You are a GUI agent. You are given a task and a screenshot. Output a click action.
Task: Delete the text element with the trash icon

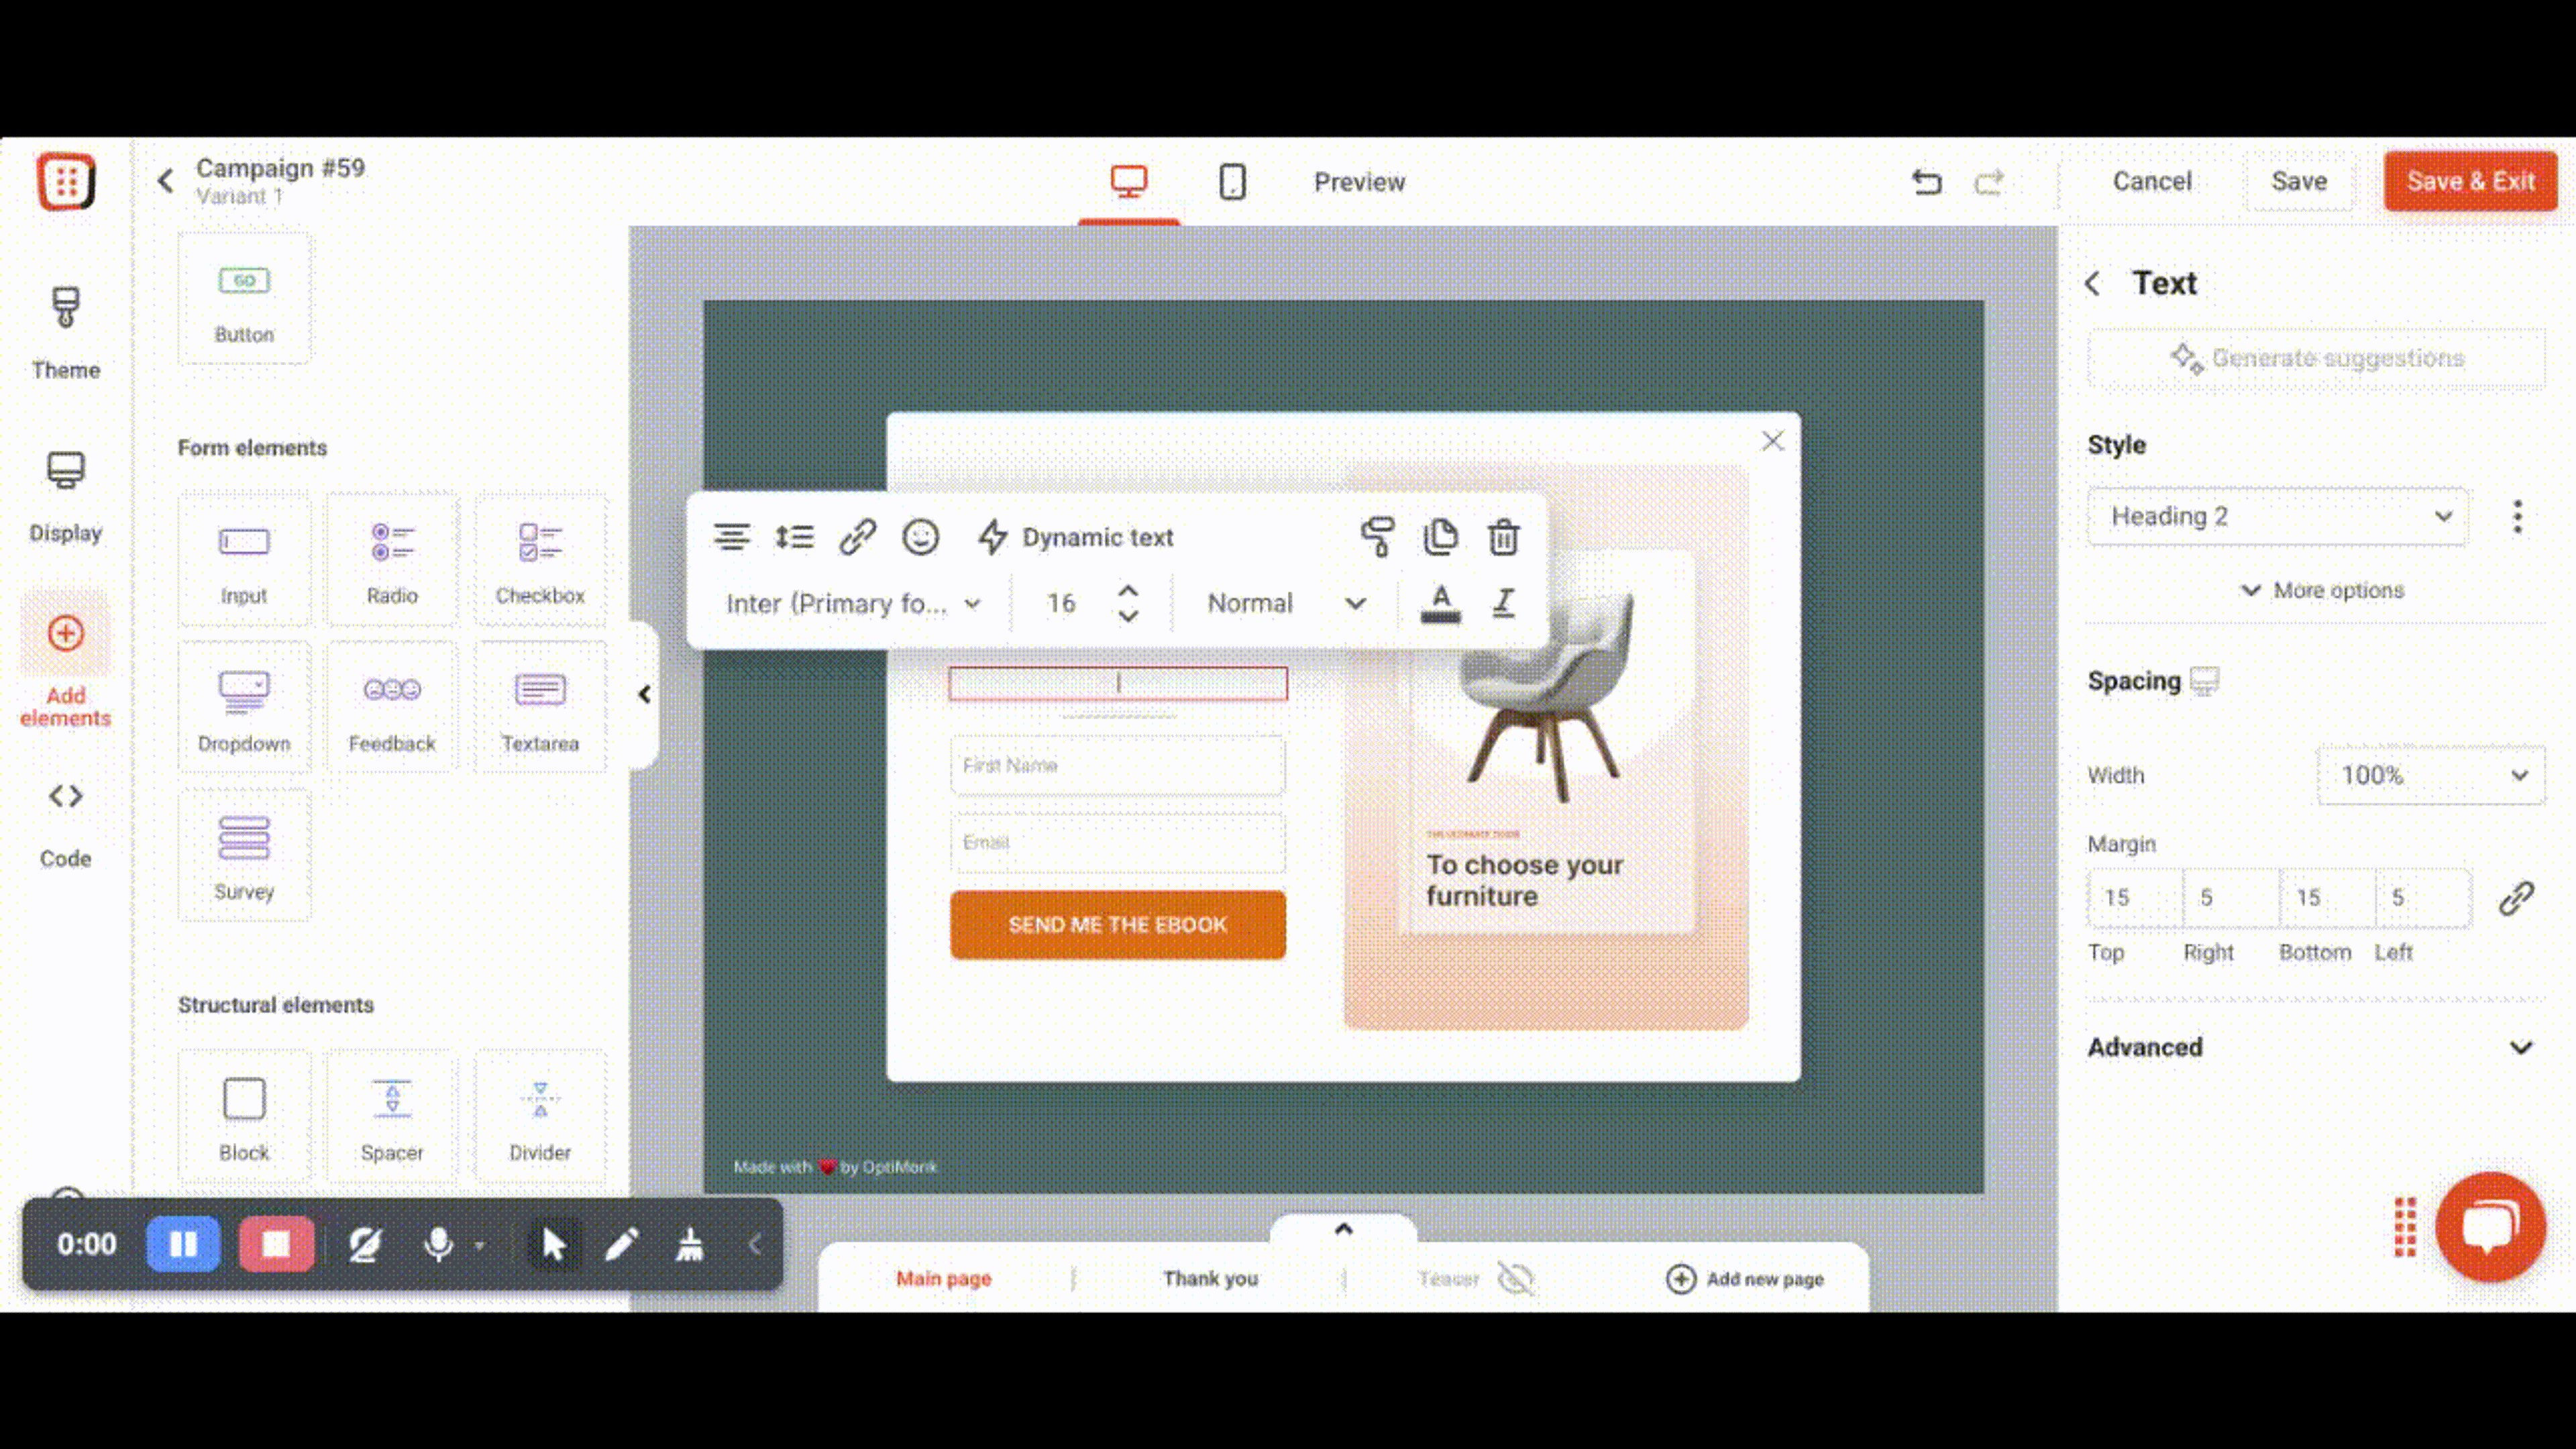[1503, 537]
